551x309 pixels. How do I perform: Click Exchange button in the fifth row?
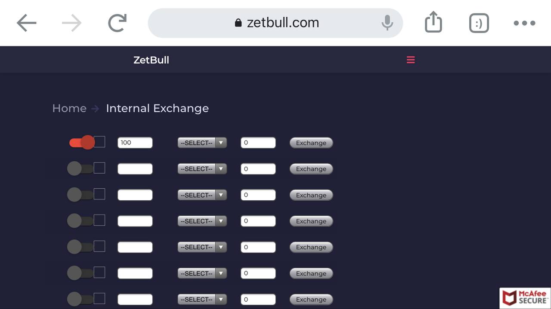click(311, 247)
